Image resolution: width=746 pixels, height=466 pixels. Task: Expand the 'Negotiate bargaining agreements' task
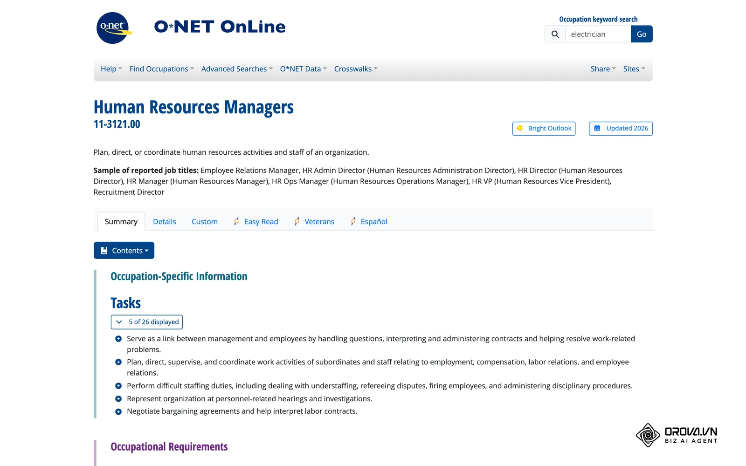(x=118, y=411)
